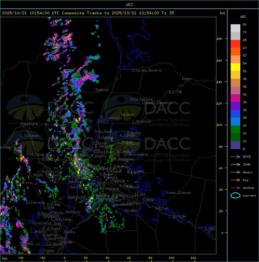Click the Zapata map label
This screenshot has width=259, height=262.
(x=69, y=232)
